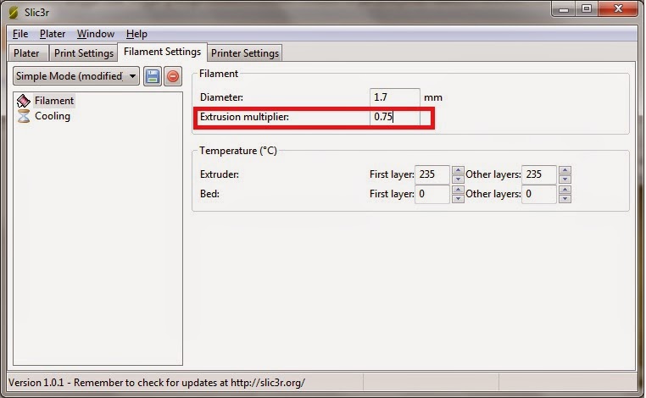Increase Bed Other layers temperature

point(565,190)
